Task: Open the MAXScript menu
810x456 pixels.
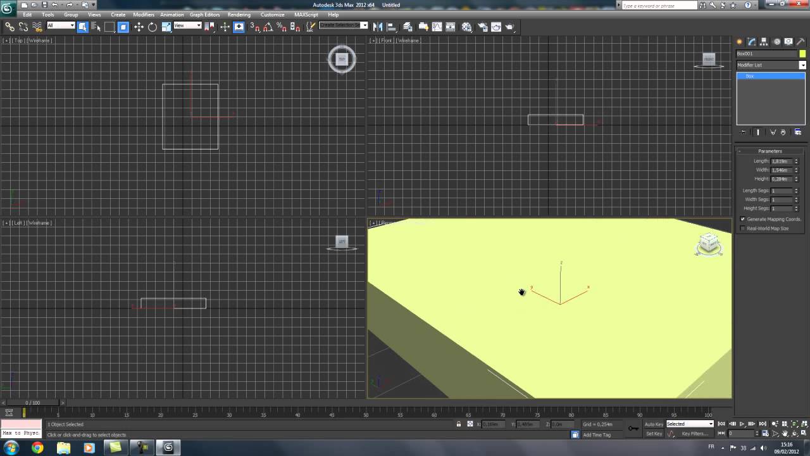Action: click(306, 15)
